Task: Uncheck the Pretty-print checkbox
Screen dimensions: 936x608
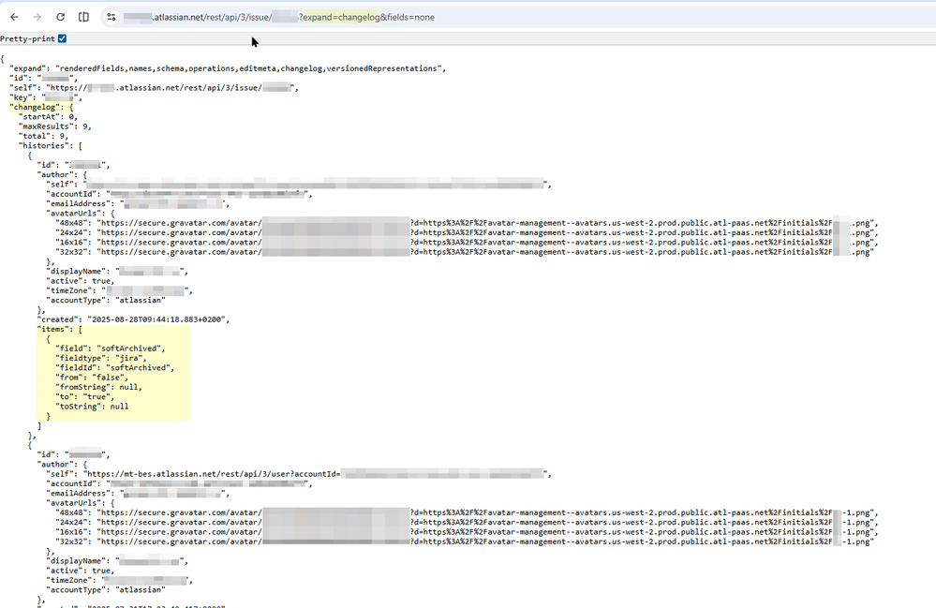Action: coord(62,38)
